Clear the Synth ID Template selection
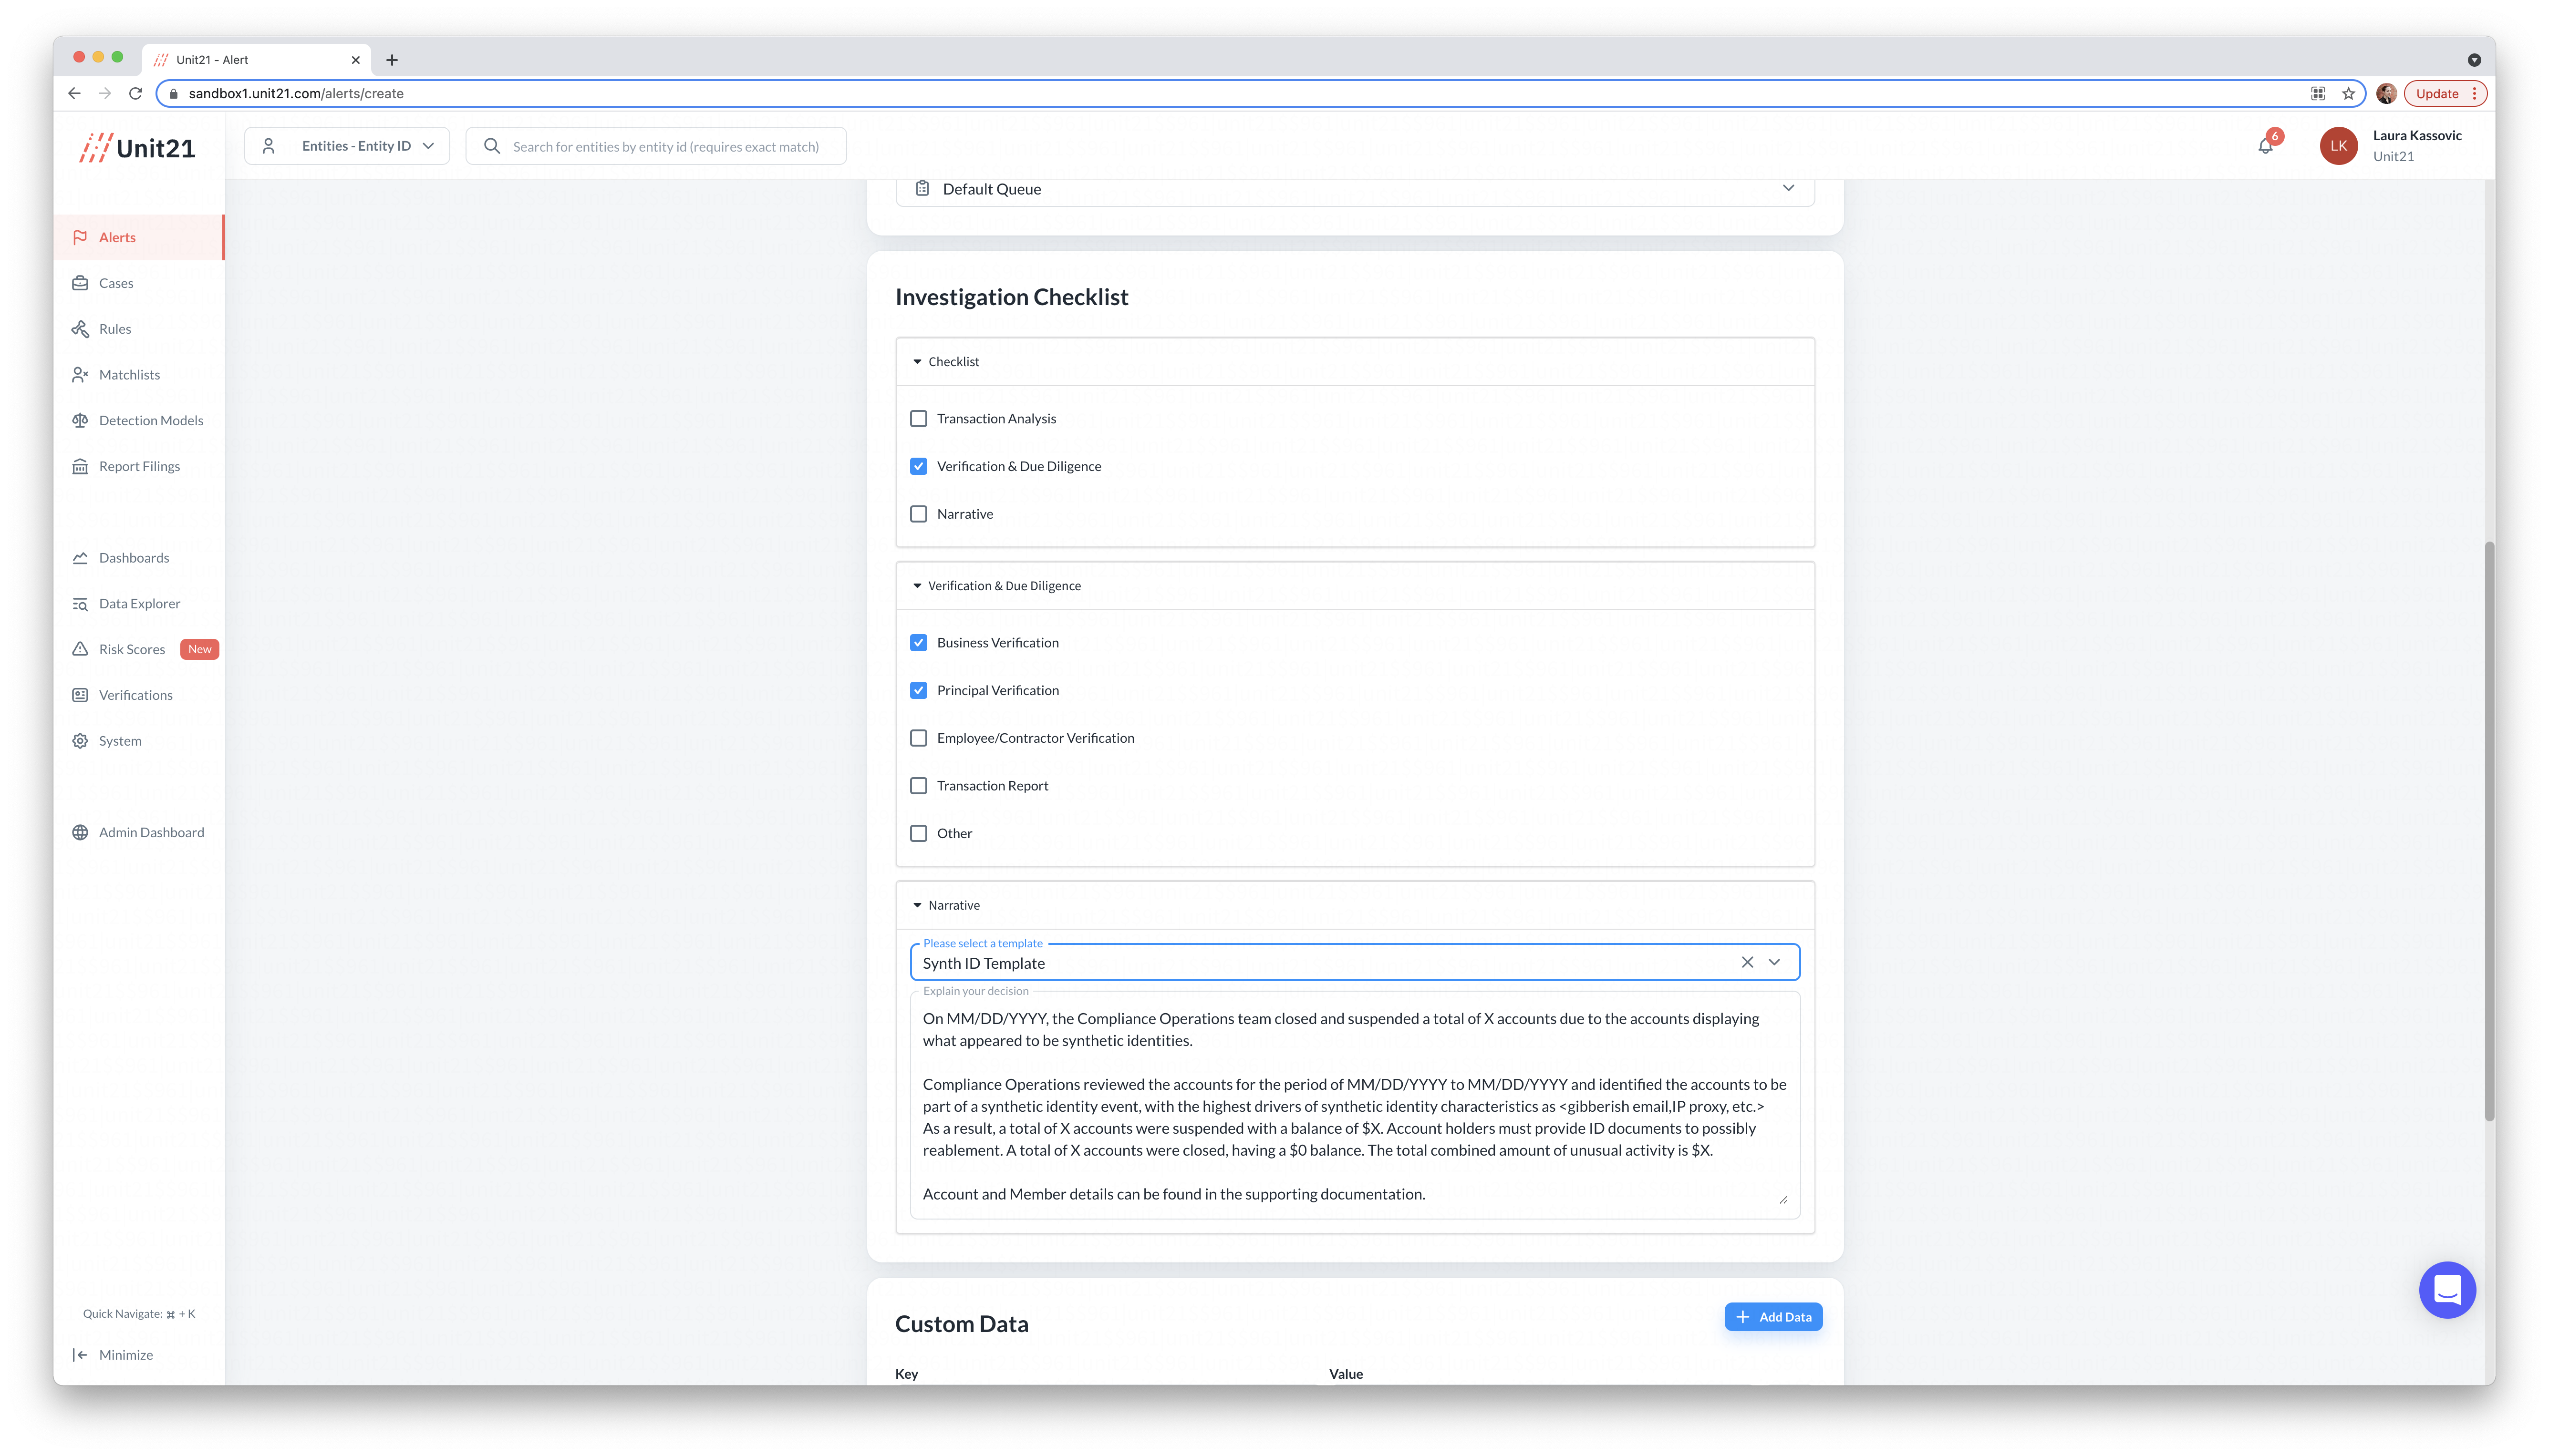Image resolution: width=2549 pixels, height=1456 pixels. (x=1747, y=962)
